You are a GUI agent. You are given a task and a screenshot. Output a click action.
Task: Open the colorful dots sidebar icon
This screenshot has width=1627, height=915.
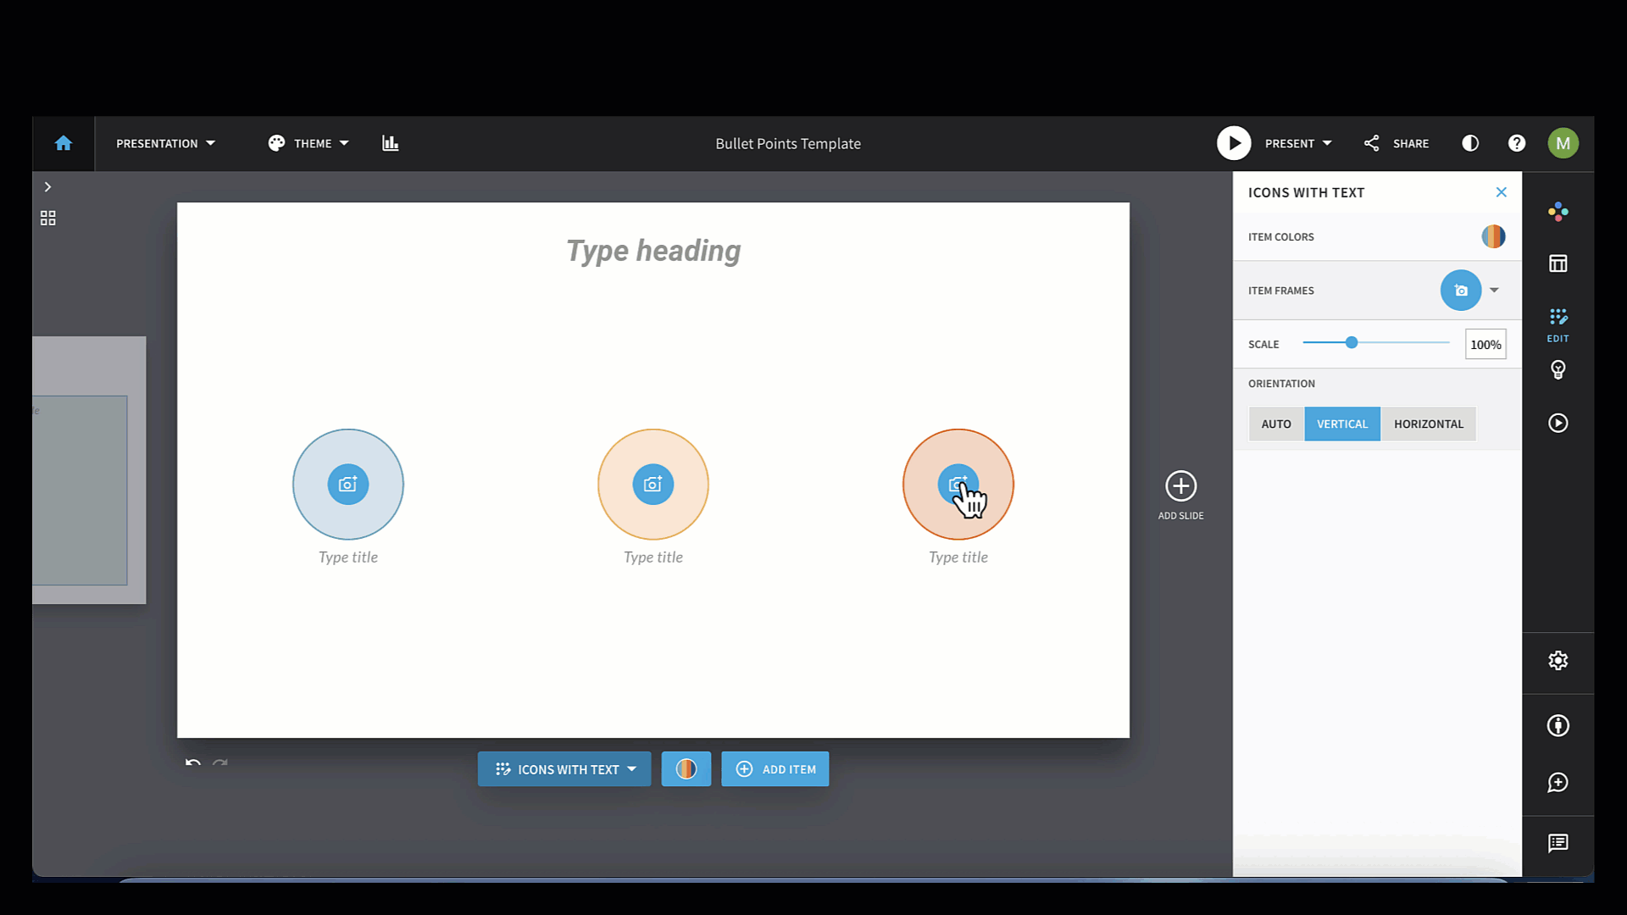1558,212
